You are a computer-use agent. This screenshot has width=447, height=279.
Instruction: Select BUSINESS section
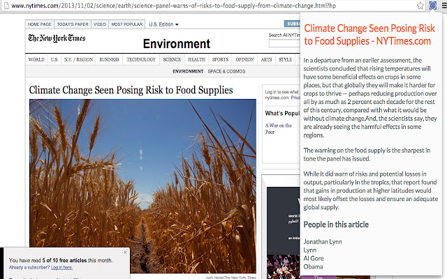109,59
